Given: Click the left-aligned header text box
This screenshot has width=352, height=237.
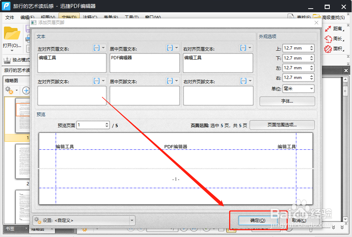Looking at the screenshot, I should tap(72, 63).
